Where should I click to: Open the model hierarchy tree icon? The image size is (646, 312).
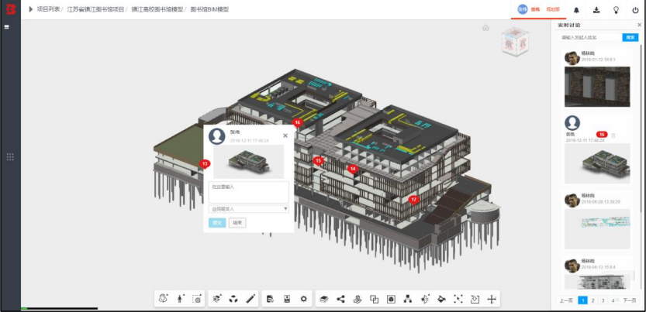(408, 299)
